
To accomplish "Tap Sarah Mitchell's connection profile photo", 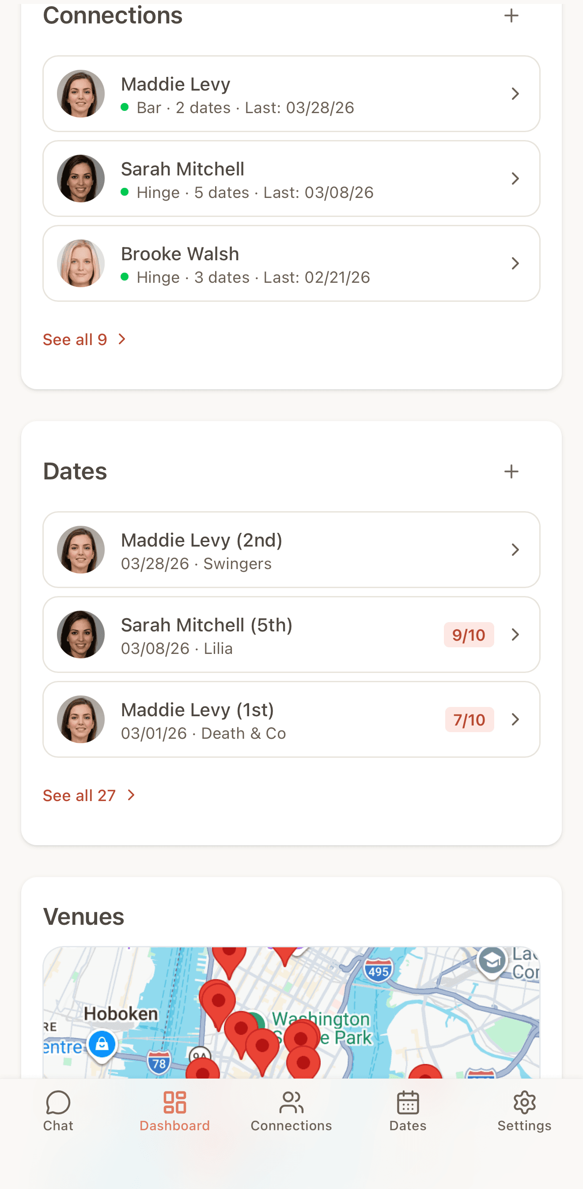I will pos(81,179).
